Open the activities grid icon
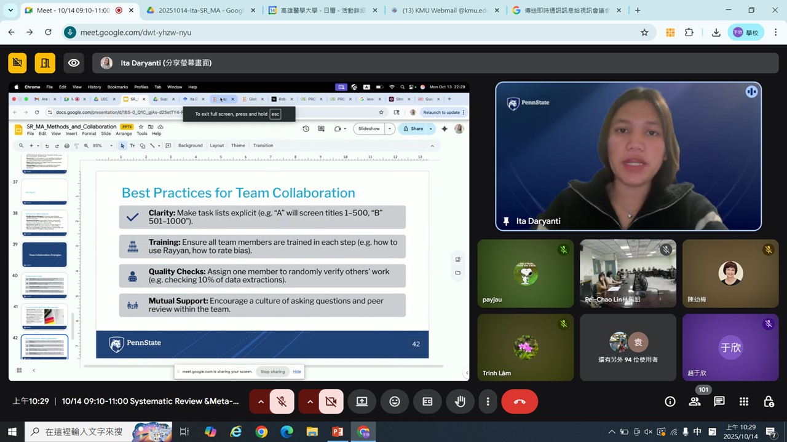The width and height of the screenshot is (787, 442). (744, 401)
